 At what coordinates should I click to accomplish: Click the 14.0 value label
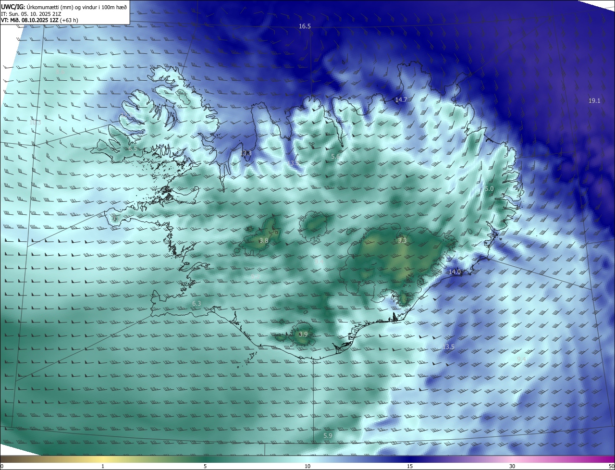click(x=455, y=272)
